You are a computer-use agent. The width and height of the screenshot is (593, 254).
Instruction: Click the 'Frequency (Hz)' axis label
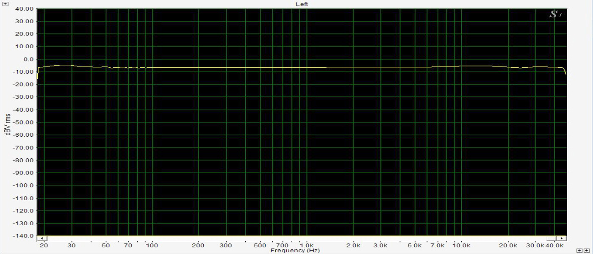point(295,251)
